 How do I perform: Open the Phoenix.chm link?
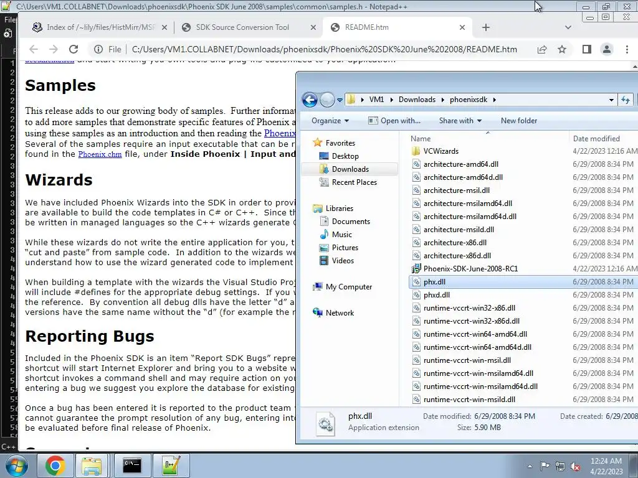tap(100, 154)
